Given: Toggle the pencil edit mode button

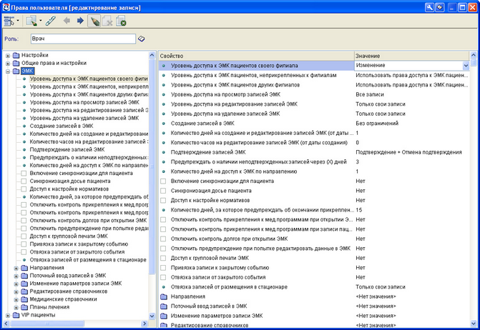Looking at the screenshot, I should point(94,21).
